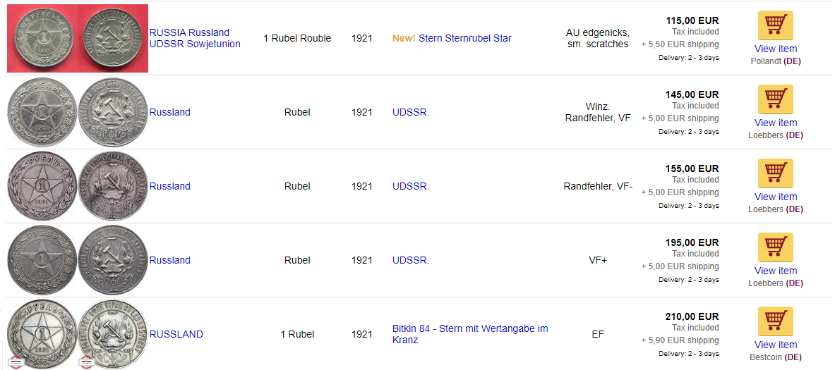Open the Bitkin 84 Stern mit Wertangabe link
The width and height of the screenshot is (835, 370).
pyautogui.click(x=470, y=334)
